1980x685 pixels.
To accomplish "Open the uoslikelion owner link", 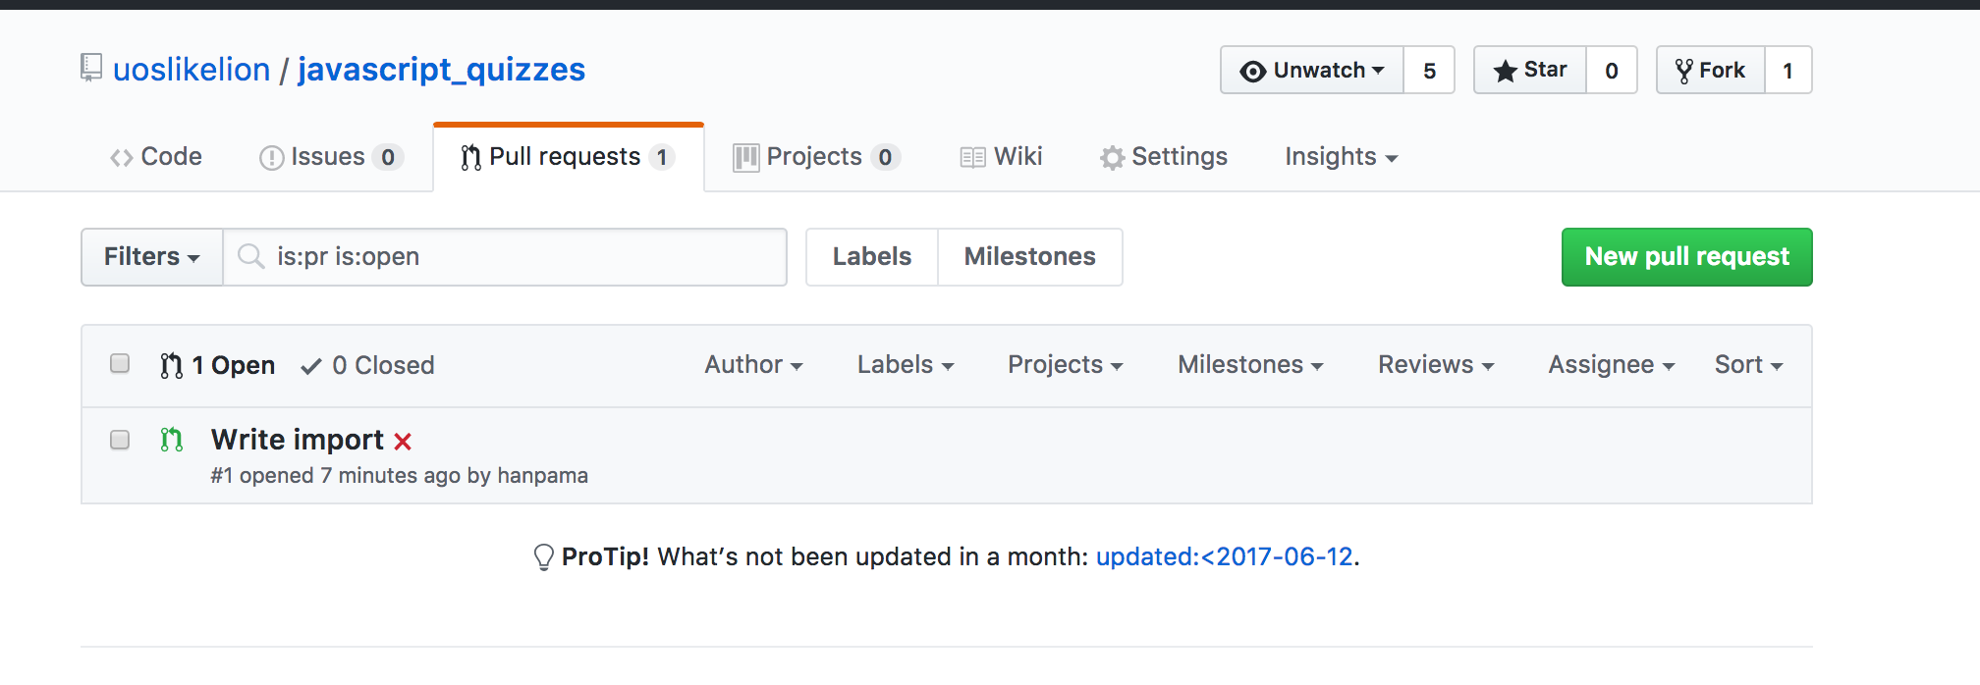I will point(192,70).
